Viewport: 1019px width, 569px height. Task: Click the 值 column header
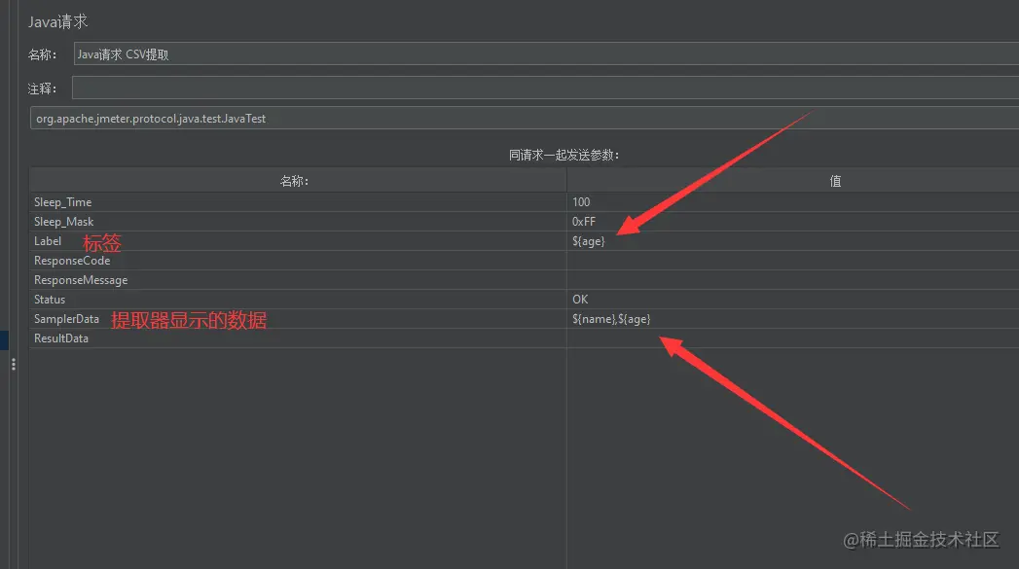(x=793, y=181)
